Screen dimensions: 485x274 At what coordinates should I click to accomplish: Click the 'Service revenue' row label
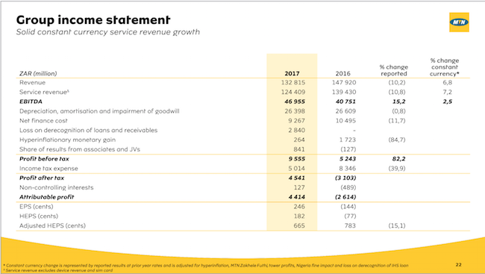click(x=44, y=92)
